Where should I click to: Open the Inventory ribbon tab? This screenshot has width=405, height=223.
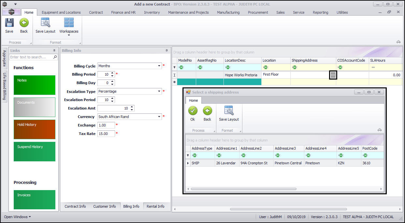tap(152, 12)
